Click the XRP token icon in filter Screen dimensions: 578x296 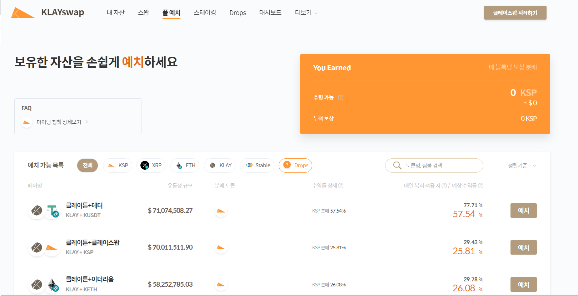(x=145, y=165)
